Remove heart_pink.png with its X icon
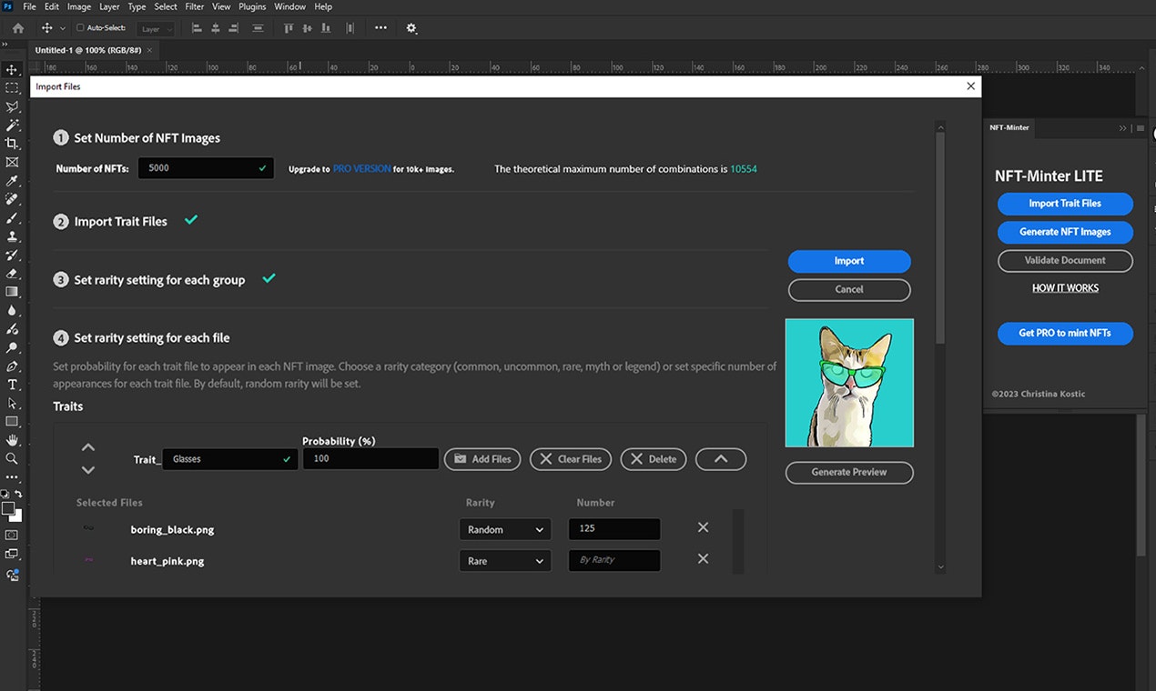The width and height of the screenshot is (1156, 691). coord(703,558)
